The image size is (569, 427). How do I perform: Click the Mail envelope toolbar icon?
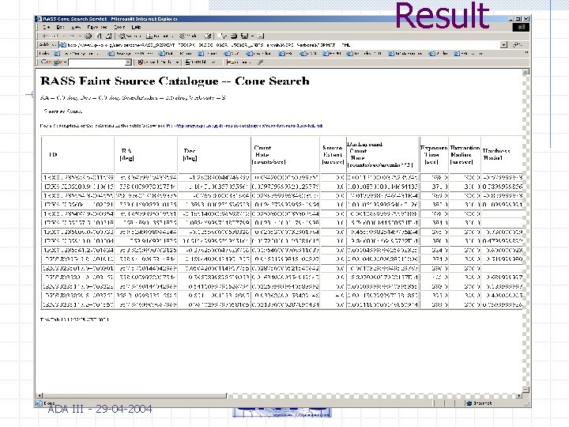coord(222,36)
